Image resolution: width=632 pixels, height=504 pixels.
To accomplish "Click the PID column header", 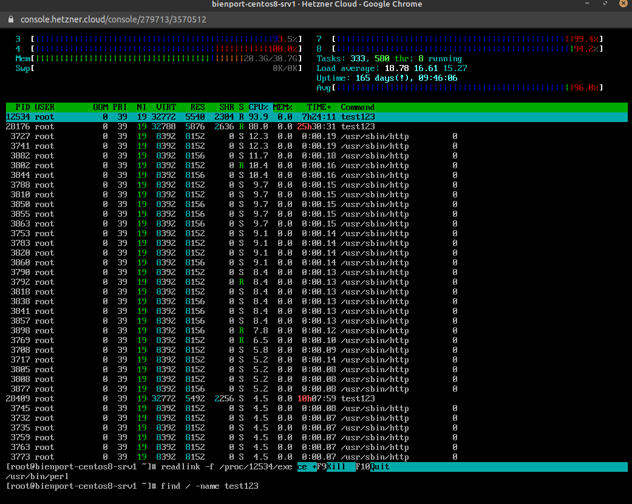I will click(22, 107).
